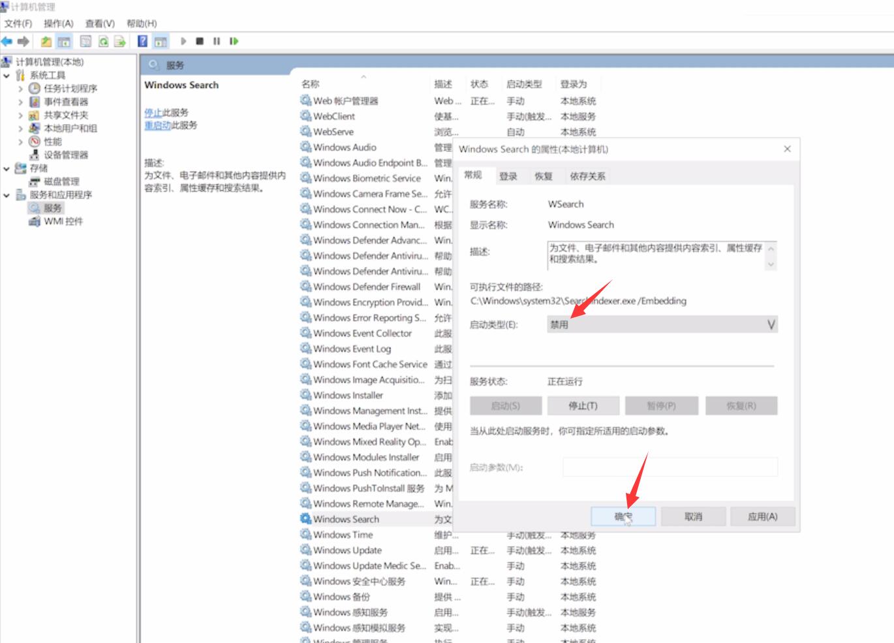Image resolution: width=894 pixels, height=643 pixels.
Task: Click the 应用(A) button
Action: tap(763, 516)
